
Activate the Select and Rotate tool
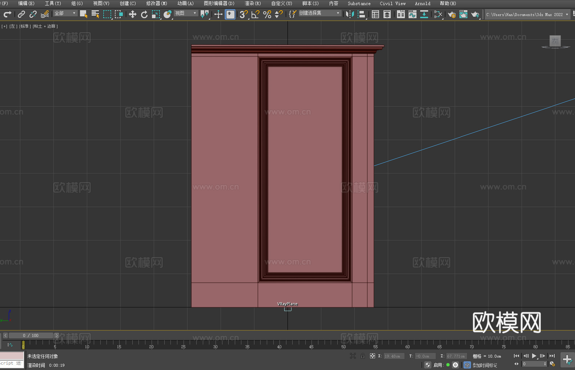point(144,14)
